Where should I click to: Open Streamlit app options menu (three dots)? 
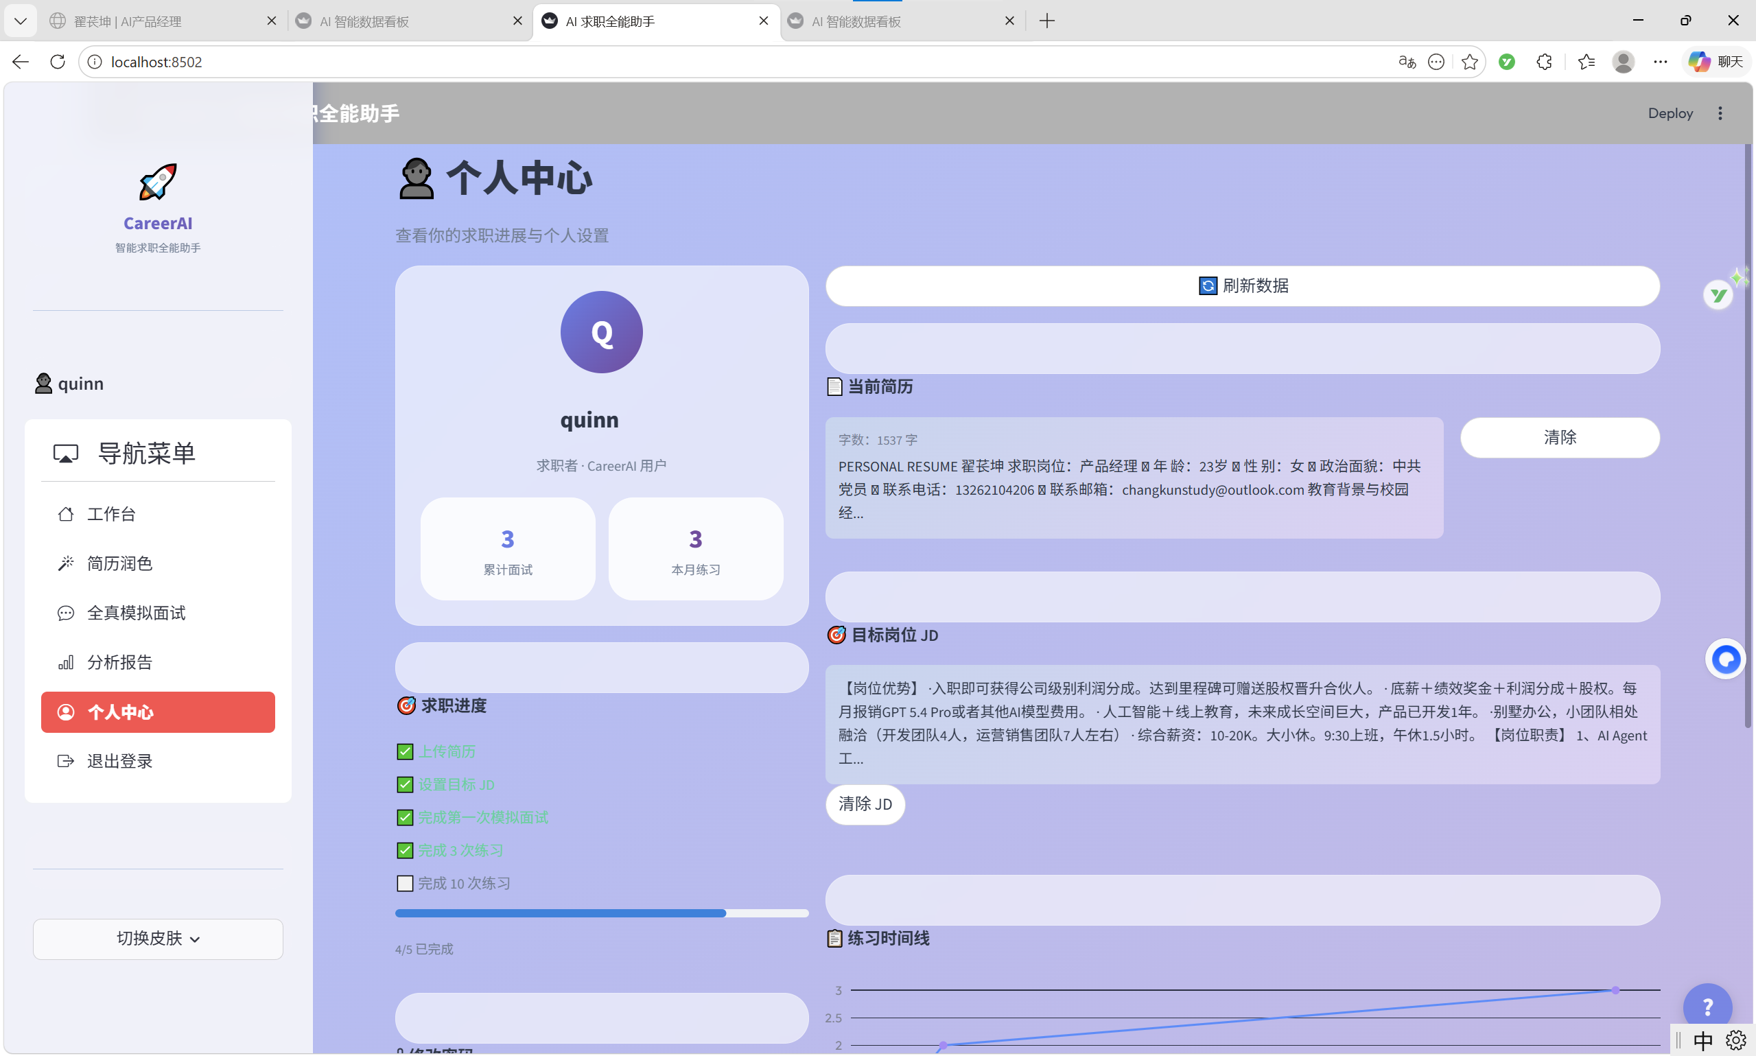pyautogui.click(x=1720, y=113)
